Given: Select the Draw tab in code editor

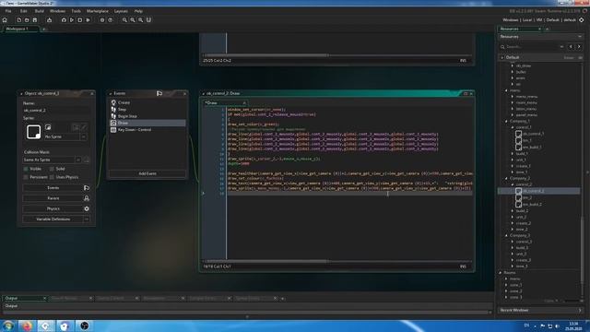Looking at the screenshot, I should 225,102.
